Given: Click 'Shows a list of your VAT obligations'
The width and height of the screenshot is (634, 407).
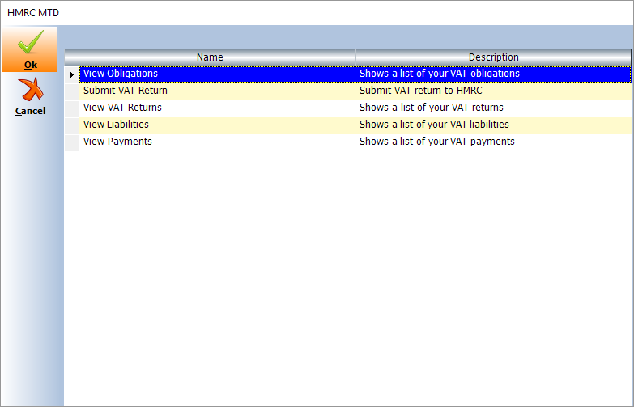Looking at the screenshot, I should (x=440, y=74).
